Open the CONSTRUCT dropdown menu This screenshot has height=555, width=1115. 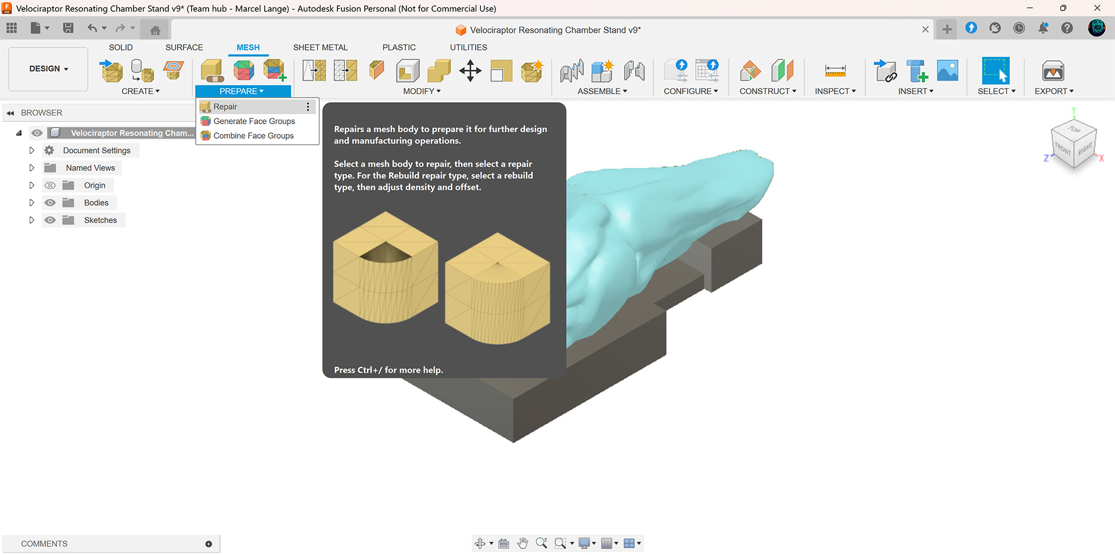[768, 91]
